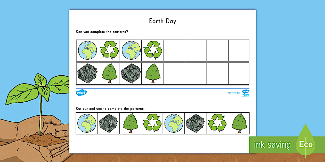Select the rock cube icon starting row two

(x=87, y=73)
